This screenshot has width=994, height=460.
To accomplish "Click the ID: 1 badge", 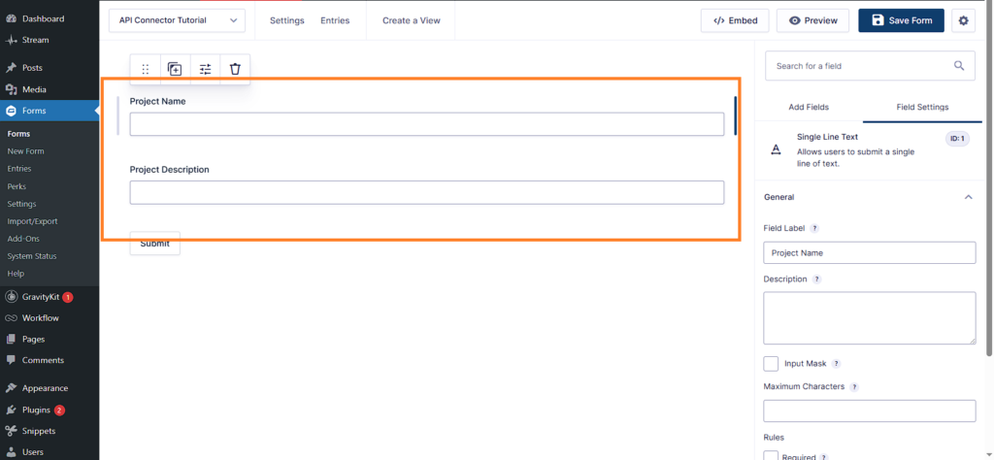I will tap(957, 139).
